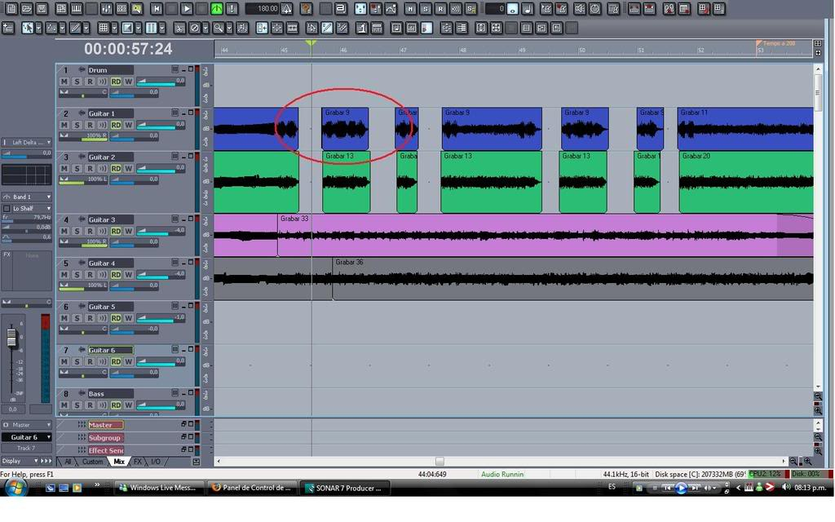Solo the Bass track
This screenshot has height=522, width=835.
click(77, 405)
